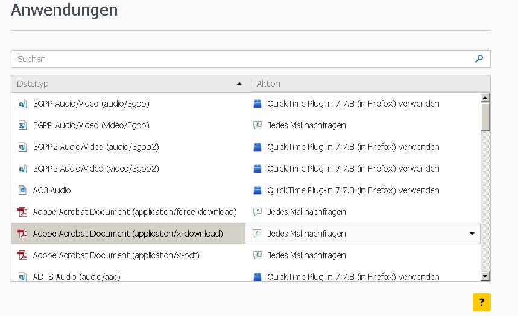Click into the Suchen search field
518x316 pixels.
pos(241,59)
